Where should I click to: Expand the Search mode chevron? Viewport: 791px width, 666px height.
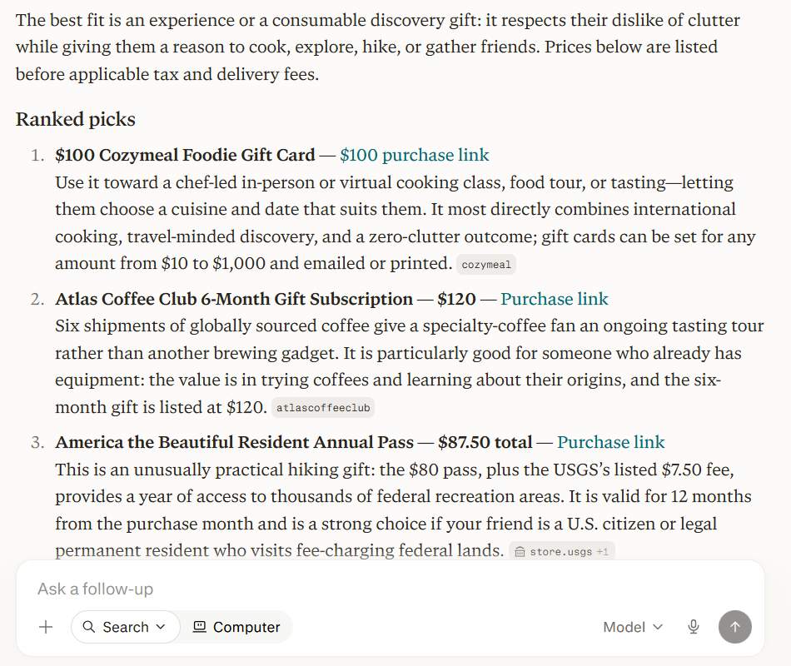(161, 627)
